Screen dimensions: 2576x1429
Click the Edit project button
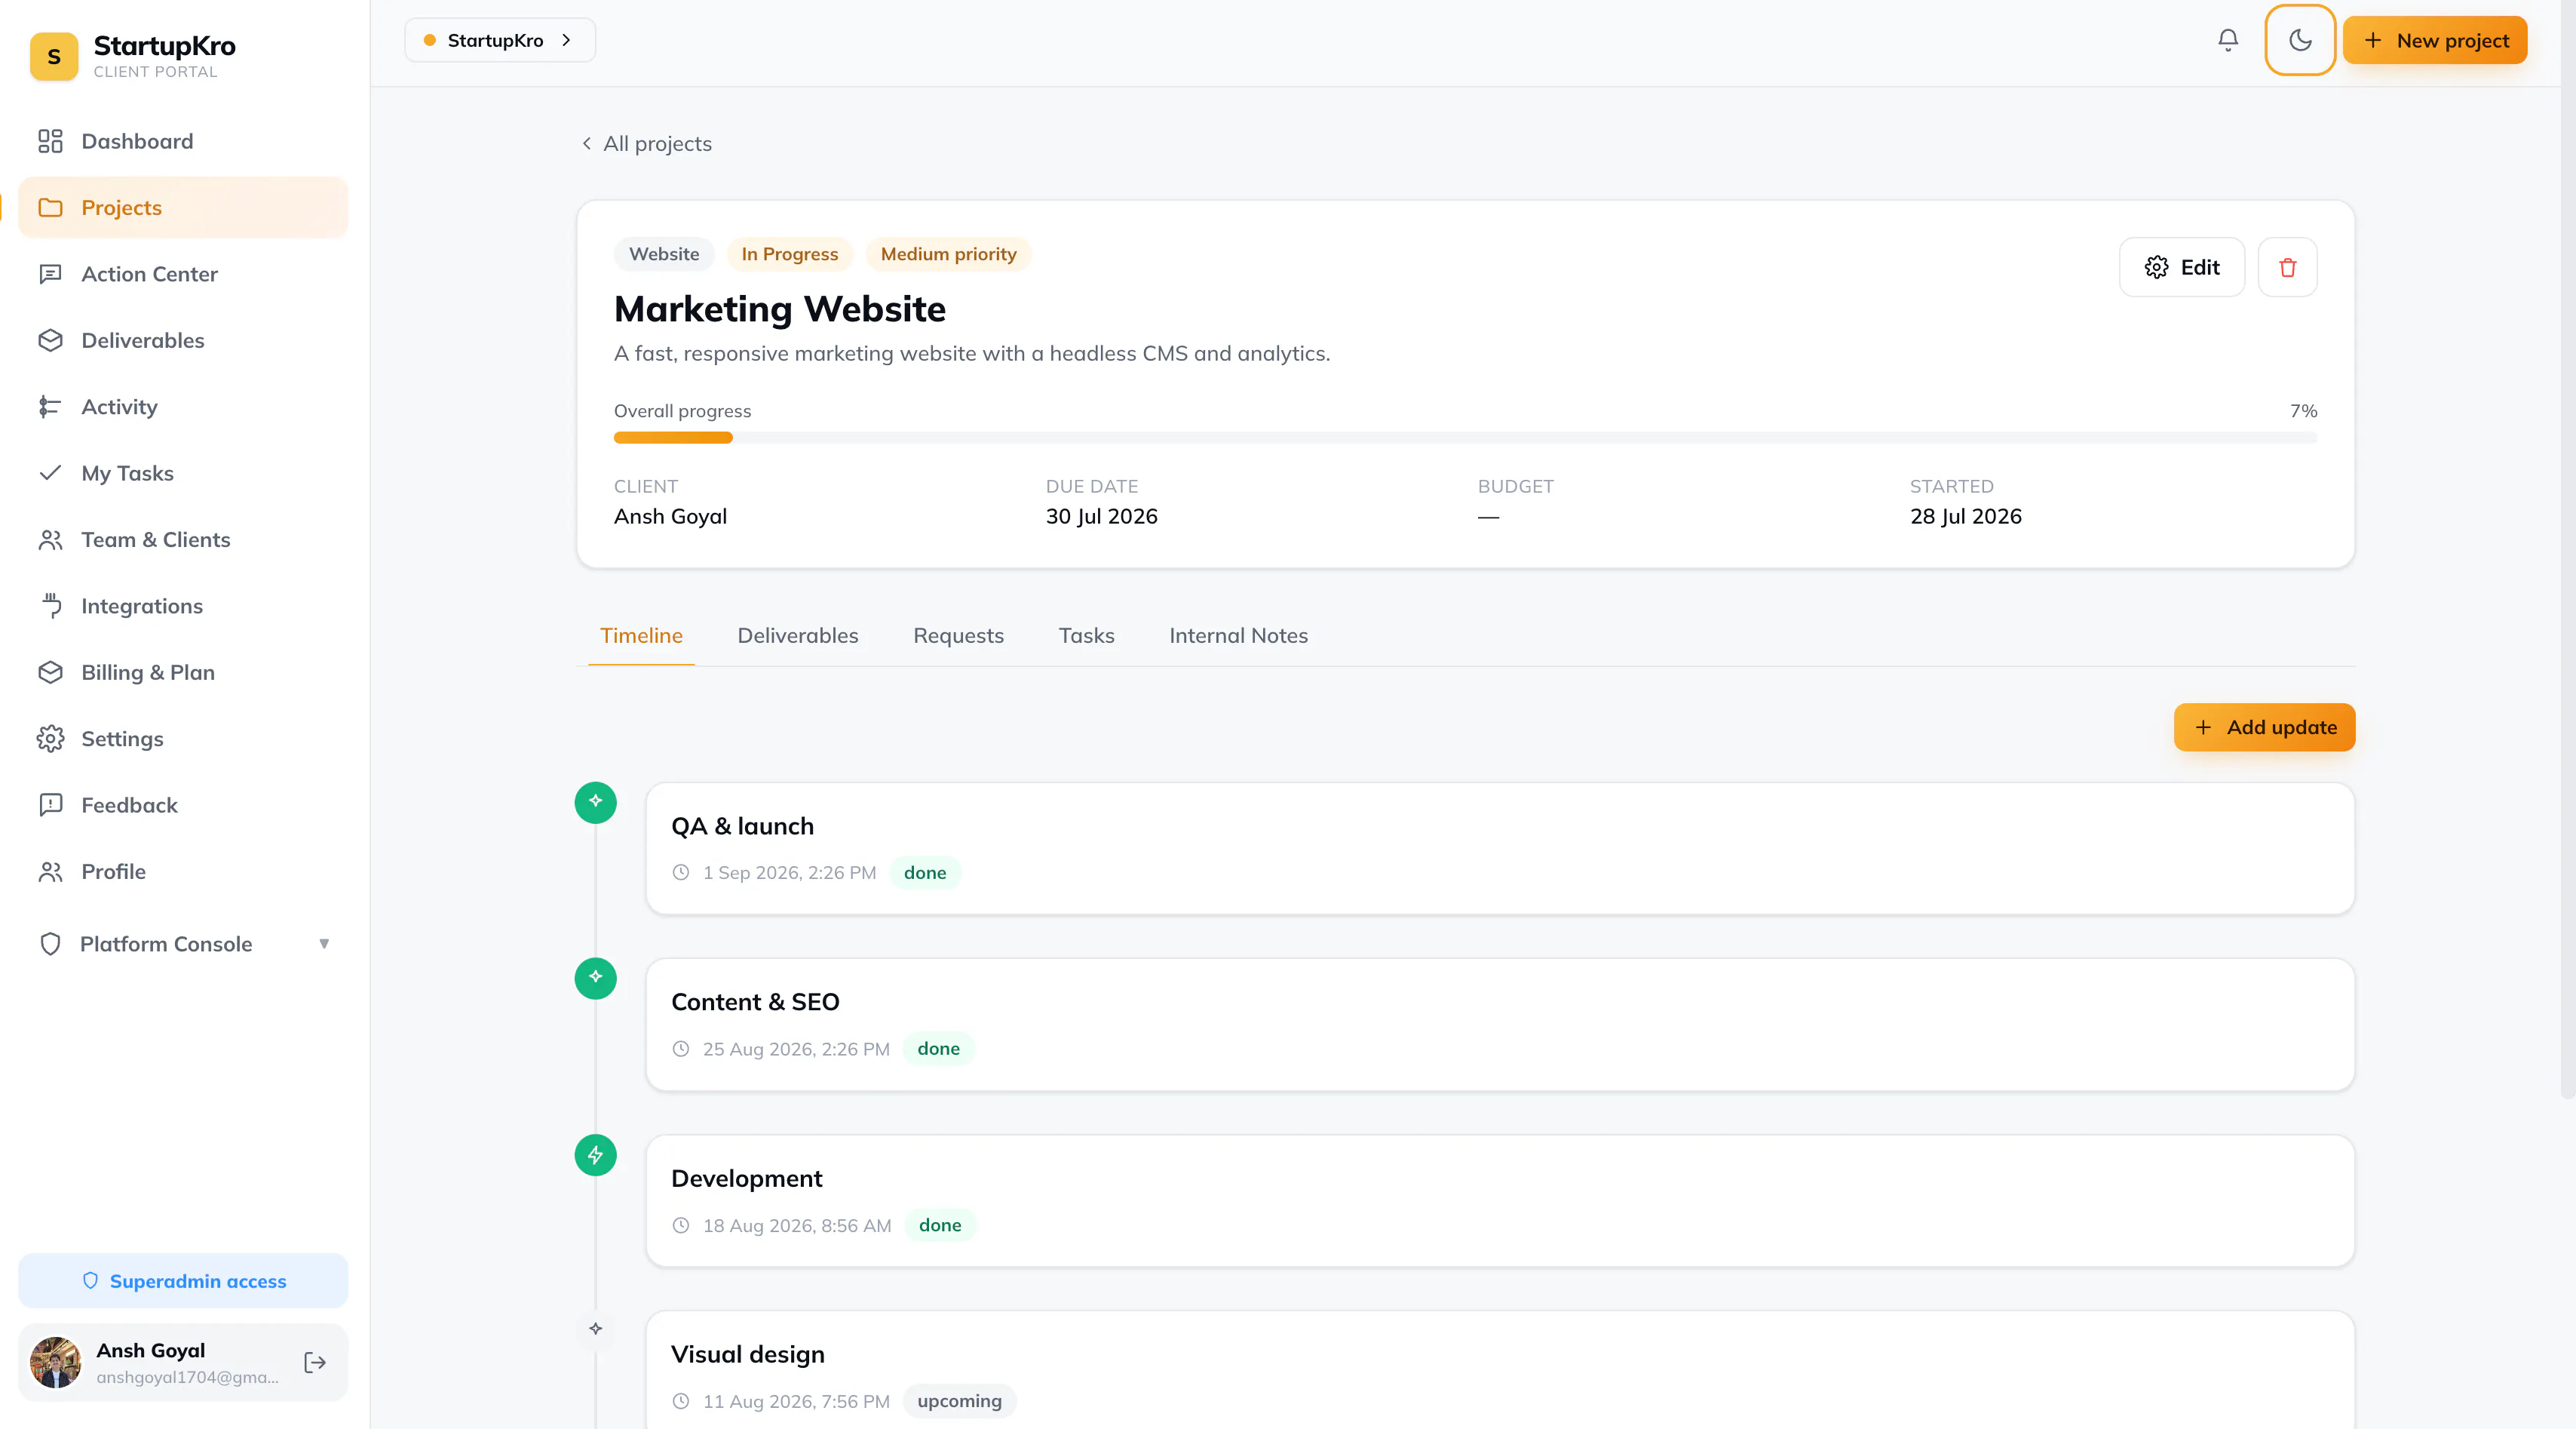coord(2182,267)
